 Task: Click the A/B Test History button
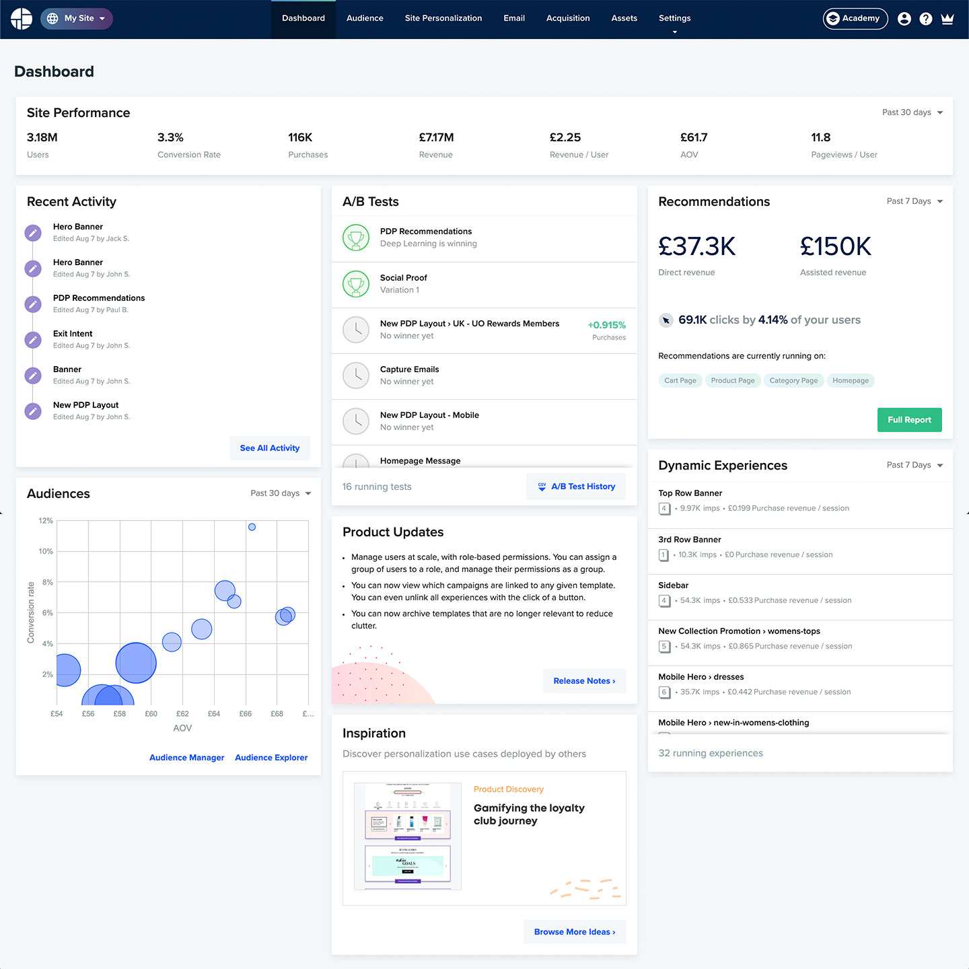pos(576,486)
